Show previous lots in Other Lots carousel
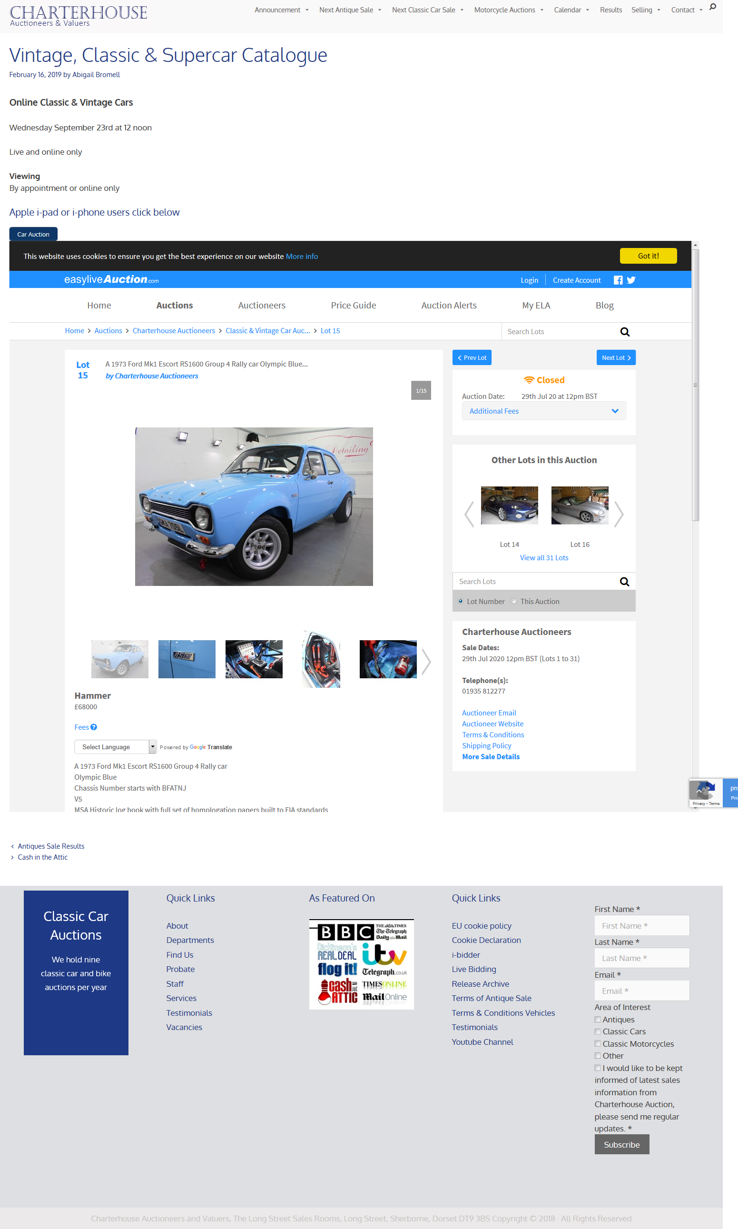This screenshot has height=1229, width=738. pos(469,514)
